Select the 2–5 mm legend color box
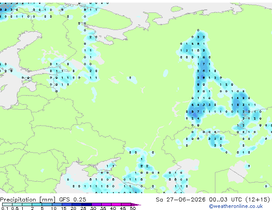The width and height of the screenshot is (272, 210). tap(37, 204)
